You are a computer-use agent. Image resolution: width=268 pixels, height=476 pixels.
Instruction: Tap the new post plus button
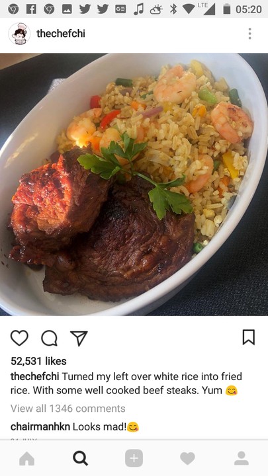click(x=134, y=458)
